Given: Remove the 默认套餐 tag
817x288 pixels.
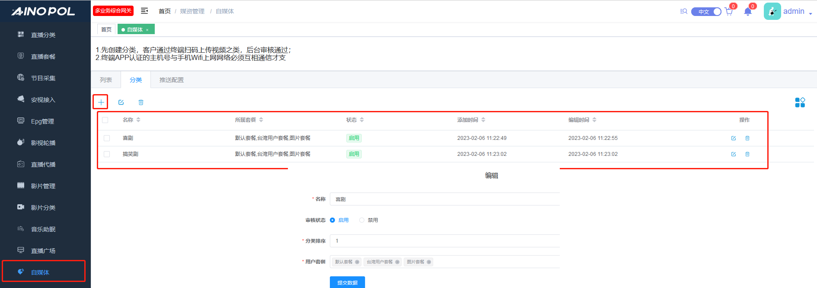Looking at the screenshot, I should click(357, 262).
